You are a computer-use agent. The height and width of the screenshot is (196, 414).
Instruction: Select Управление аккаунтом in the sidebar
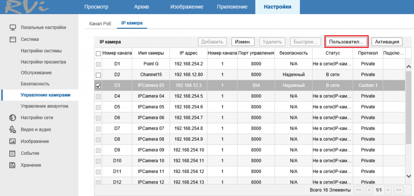point(44,106)
